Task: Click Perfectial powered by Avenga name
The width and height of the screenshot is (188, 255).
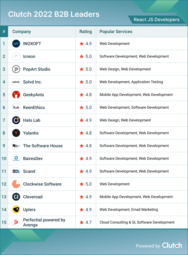Action: tap(44, 222)
